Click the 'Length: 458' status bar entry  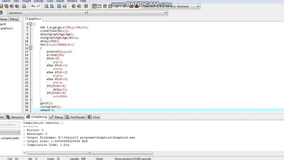[x=78, y=159]
